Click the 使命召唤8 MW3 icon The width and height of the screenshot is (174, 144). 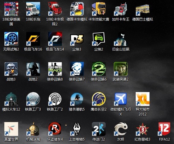[x=55, y=69]
